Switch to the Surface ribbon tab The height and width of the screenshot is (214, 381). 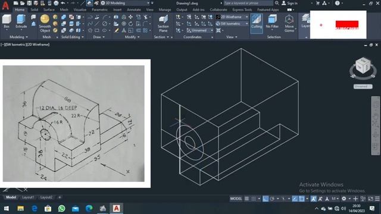[49, 10]
